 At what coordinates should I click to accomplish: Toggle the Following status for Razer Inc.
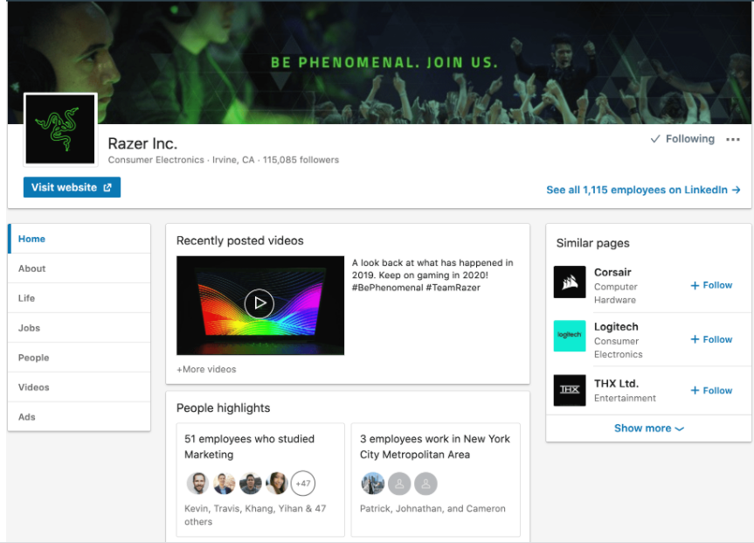(682, 139)
